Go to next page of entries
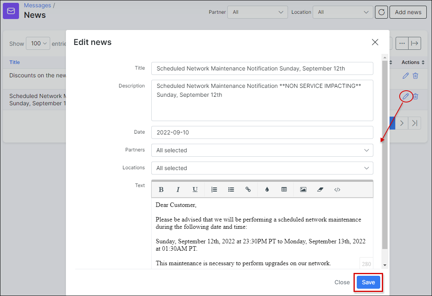The height and width of the screenshot is (296, 432). (402, 123)
